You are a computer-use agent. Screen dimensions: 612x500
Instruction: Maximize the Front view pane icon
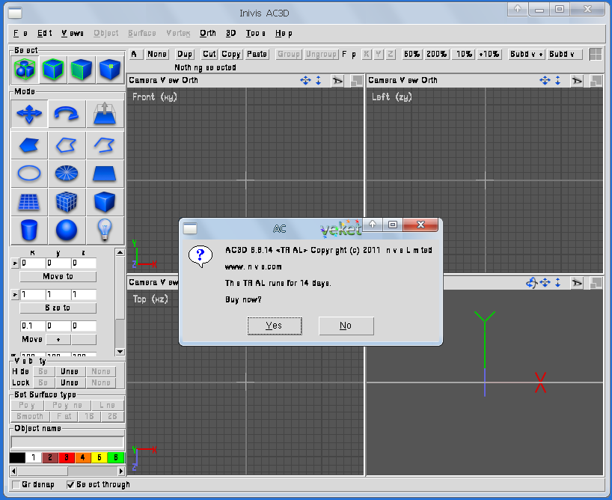click(356, 81)
